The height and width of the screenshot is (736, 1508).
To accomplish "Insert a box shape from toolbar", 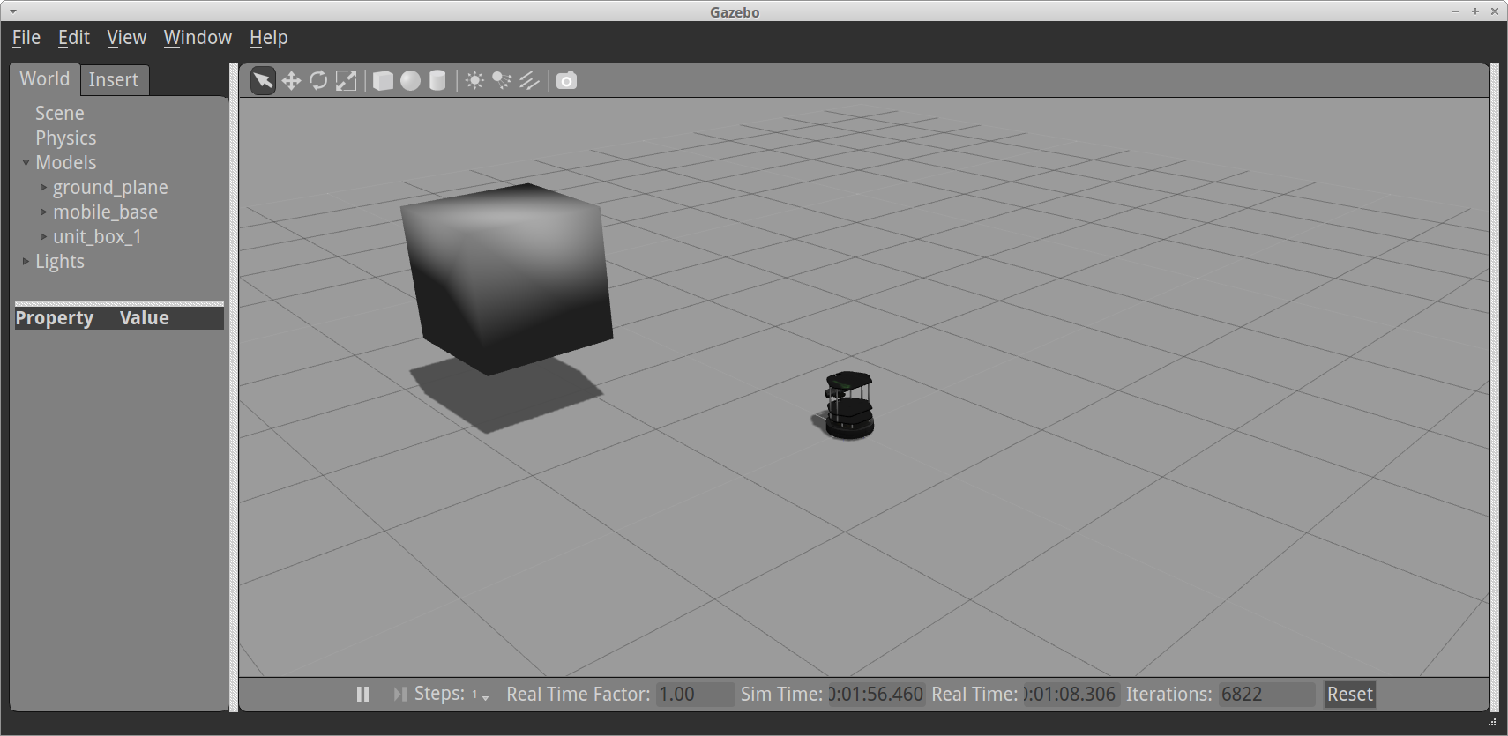I will tap(383, 81).
